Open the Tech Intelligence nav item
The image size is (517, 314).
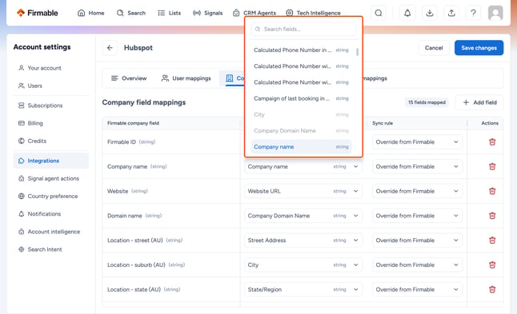pos(313,13)
